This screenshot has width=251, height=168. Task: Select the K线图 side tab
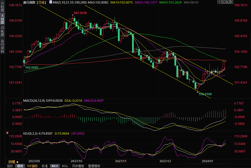(x=2, y=19)
